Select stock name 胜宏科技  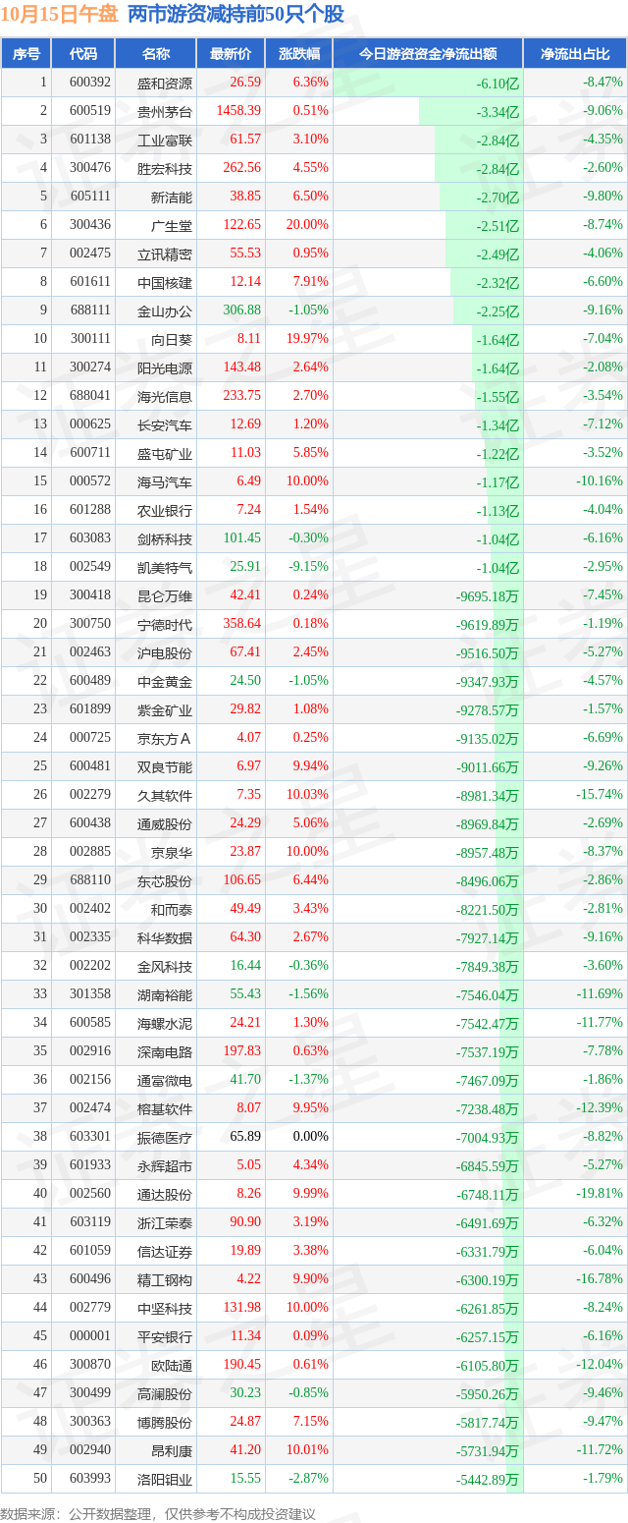[x=165, y=168]
